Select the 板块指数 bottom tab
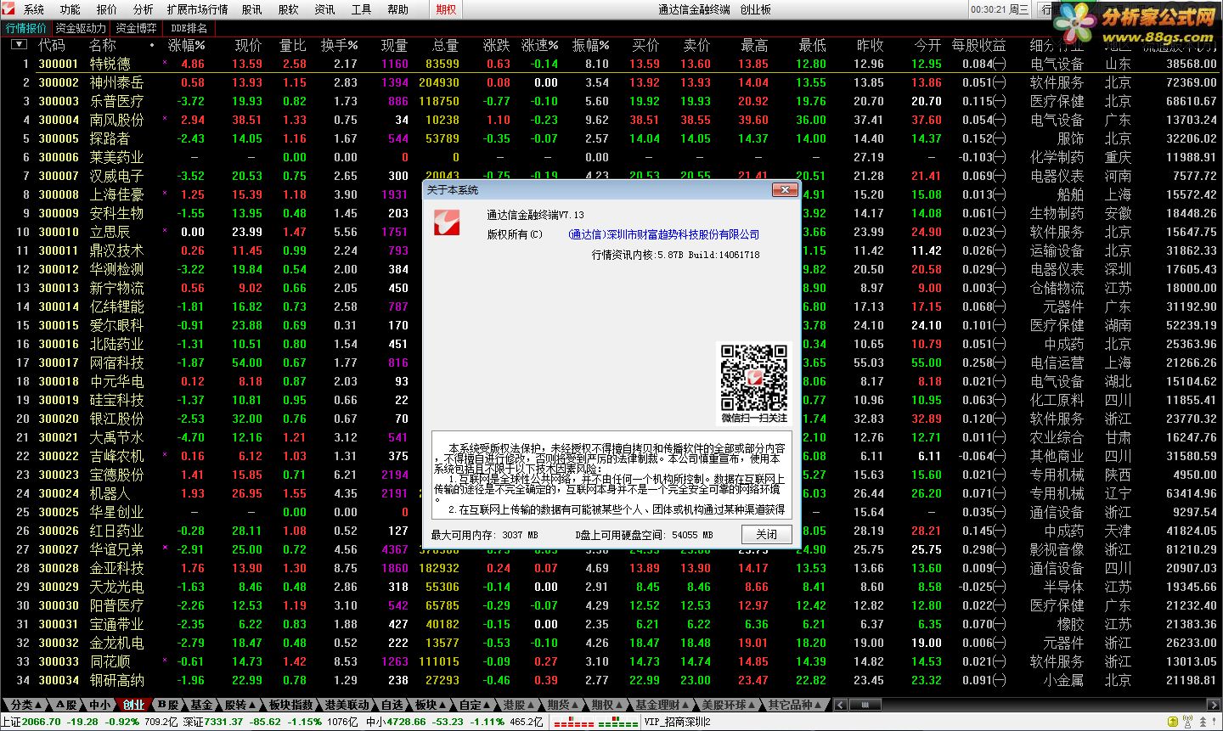The height and width of the screenshot is (731, 1223). pyautogui.click(x=290, y=705)
